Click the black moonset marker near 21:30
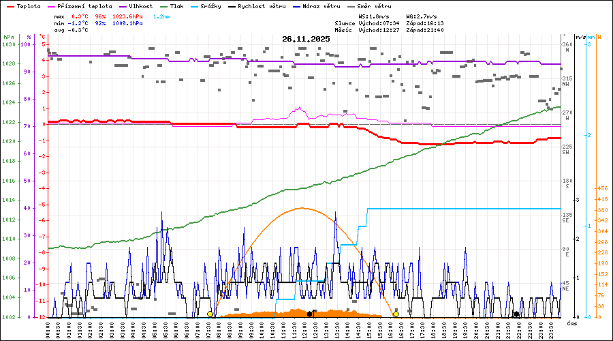Viewport: 613px width, 341px height. point(516,314)
